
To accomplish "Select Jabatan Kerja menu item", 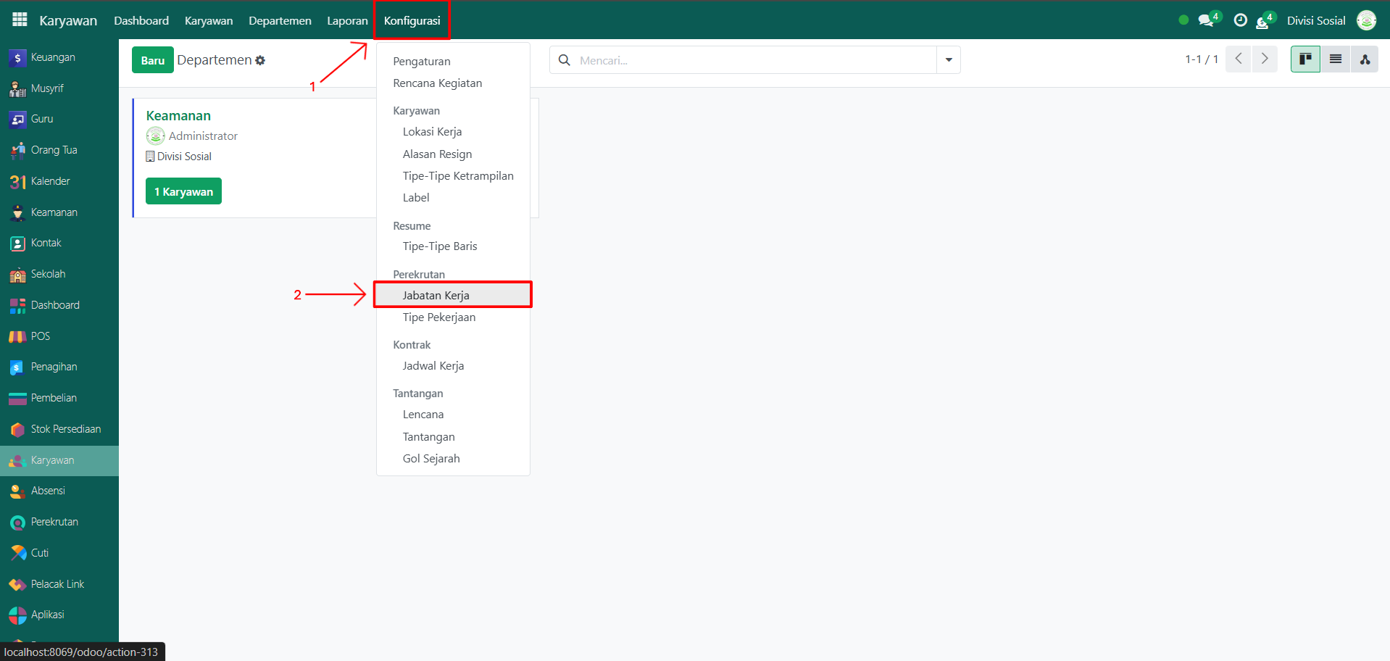I will [436, 295].
